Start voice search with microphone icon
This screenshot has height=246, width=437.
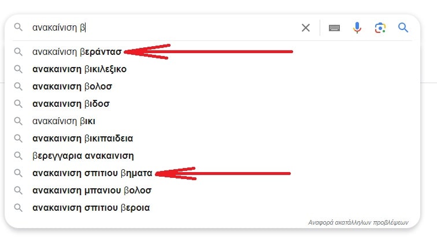pyautogui.click(x=357, y=28)
